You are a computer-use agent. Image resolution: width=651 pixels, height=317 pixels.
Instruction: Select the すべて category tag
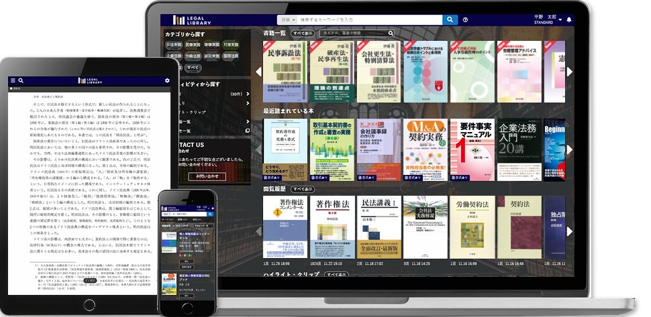point(193,67)
